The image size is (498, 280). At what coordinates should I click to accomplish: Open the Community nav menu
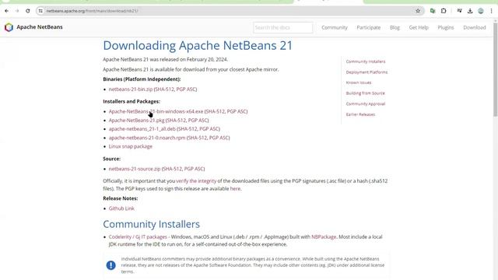335,28
